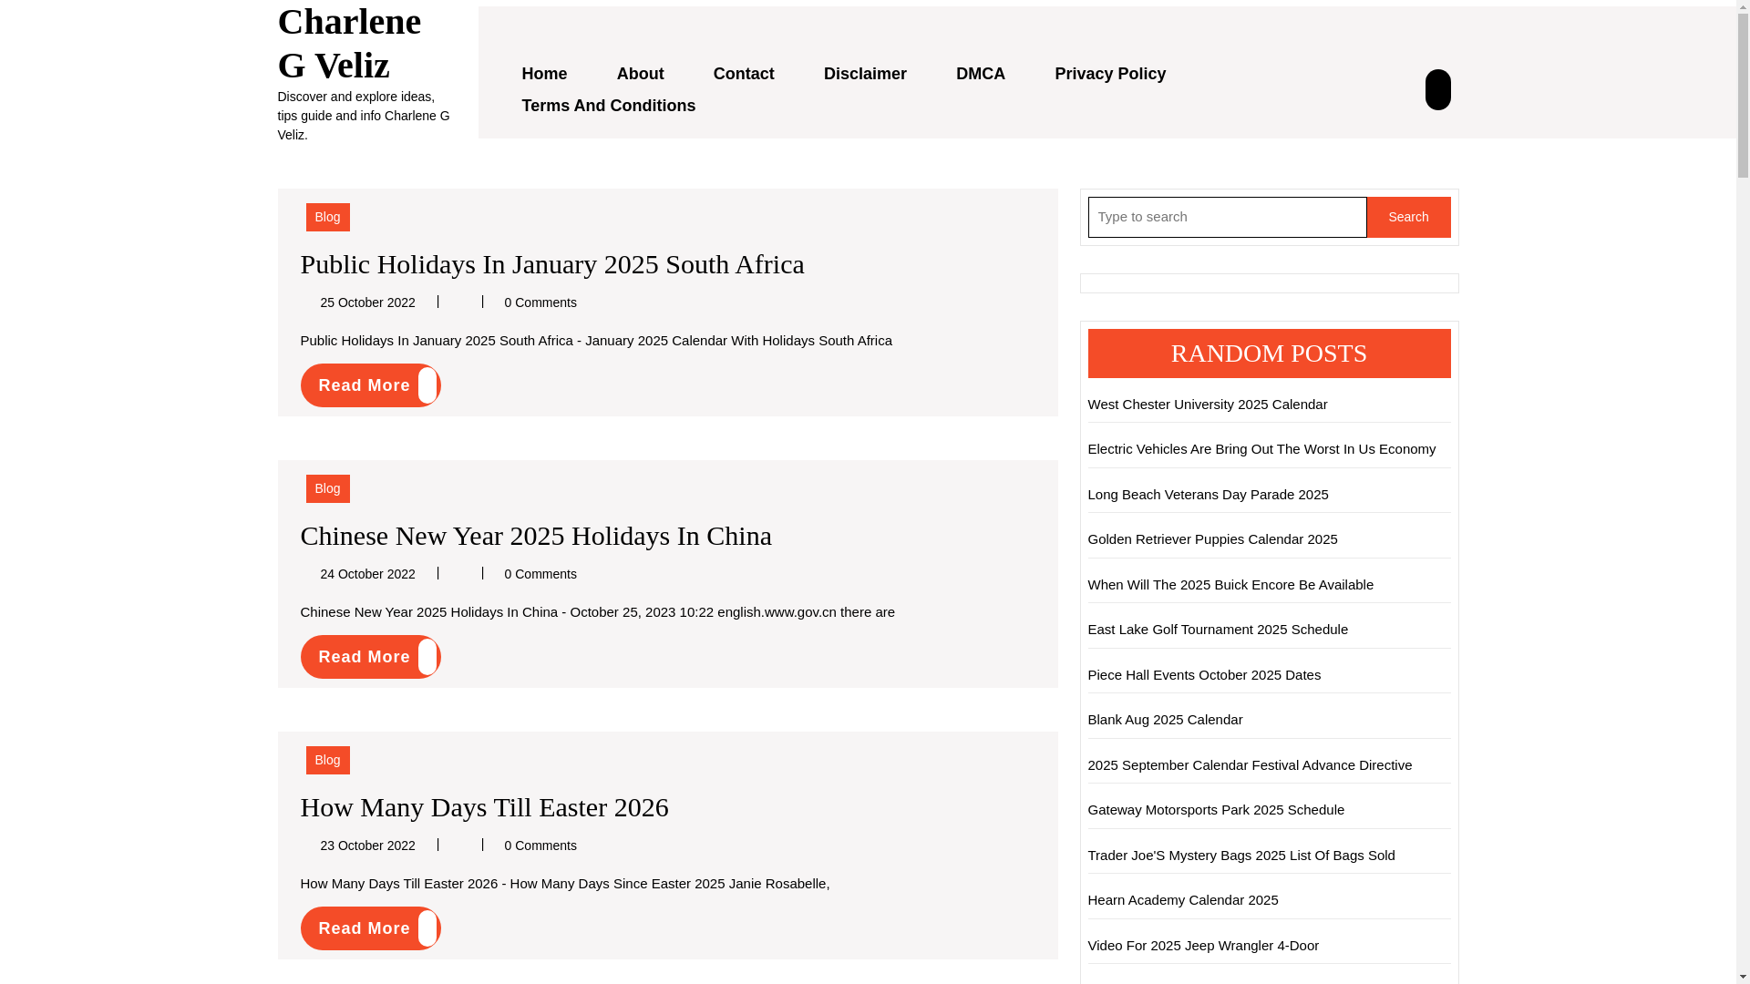Open Chinese New Year 2025 Holidays post title
Image resolution: width=1750 pixels, height=984 pixels.
pos(536,536)
